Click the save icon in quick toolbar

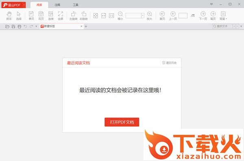13,26
